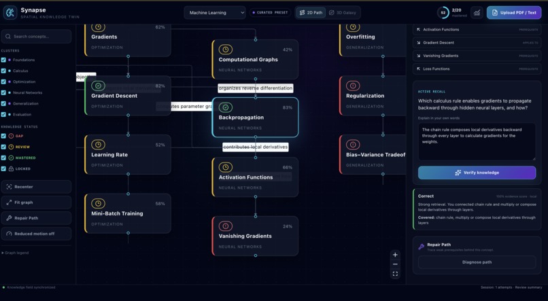Click the arrow icon beside Activation Functions link
The image size is (548, 301).
pos(418,29)
